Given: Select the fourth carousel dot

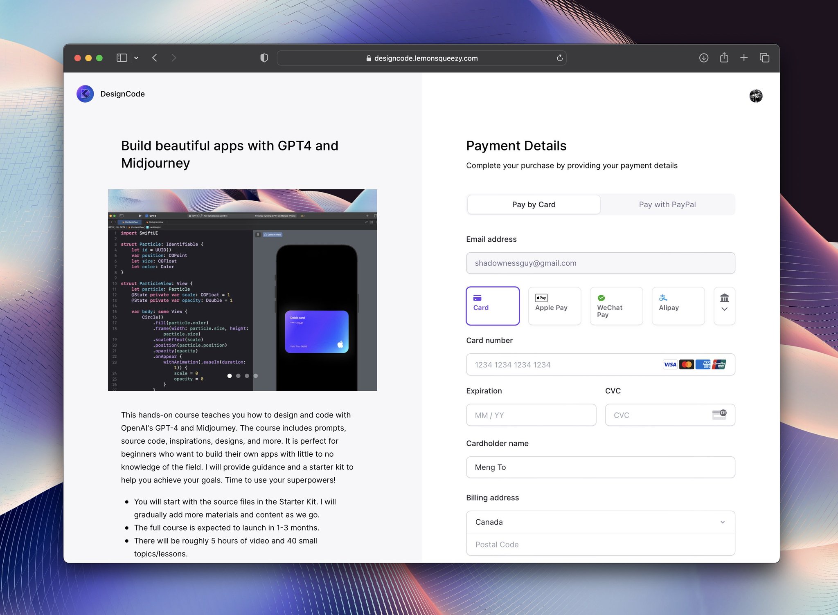Looking at the screenshot, I should (x=256, y=376).
